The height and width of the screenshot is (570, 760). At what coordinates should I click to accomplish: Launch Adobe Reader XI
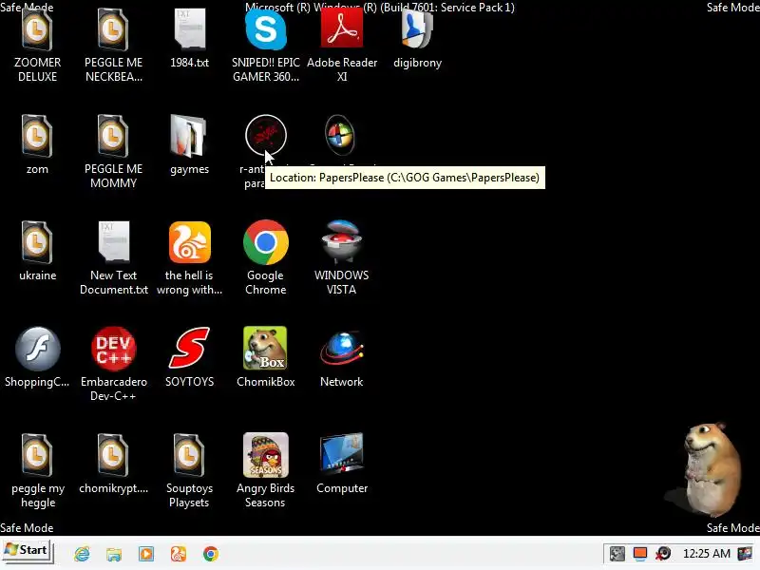(x=342, y=29)
